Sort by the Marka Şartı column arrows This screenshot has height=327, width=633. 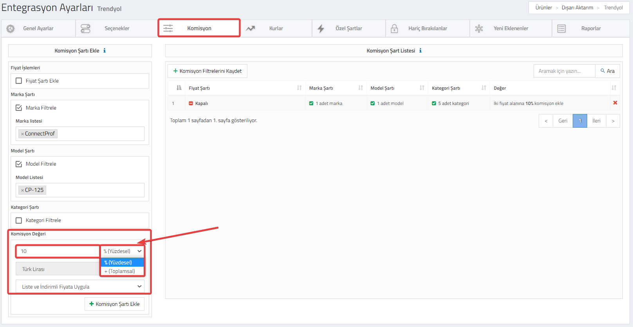coord(361,88)
